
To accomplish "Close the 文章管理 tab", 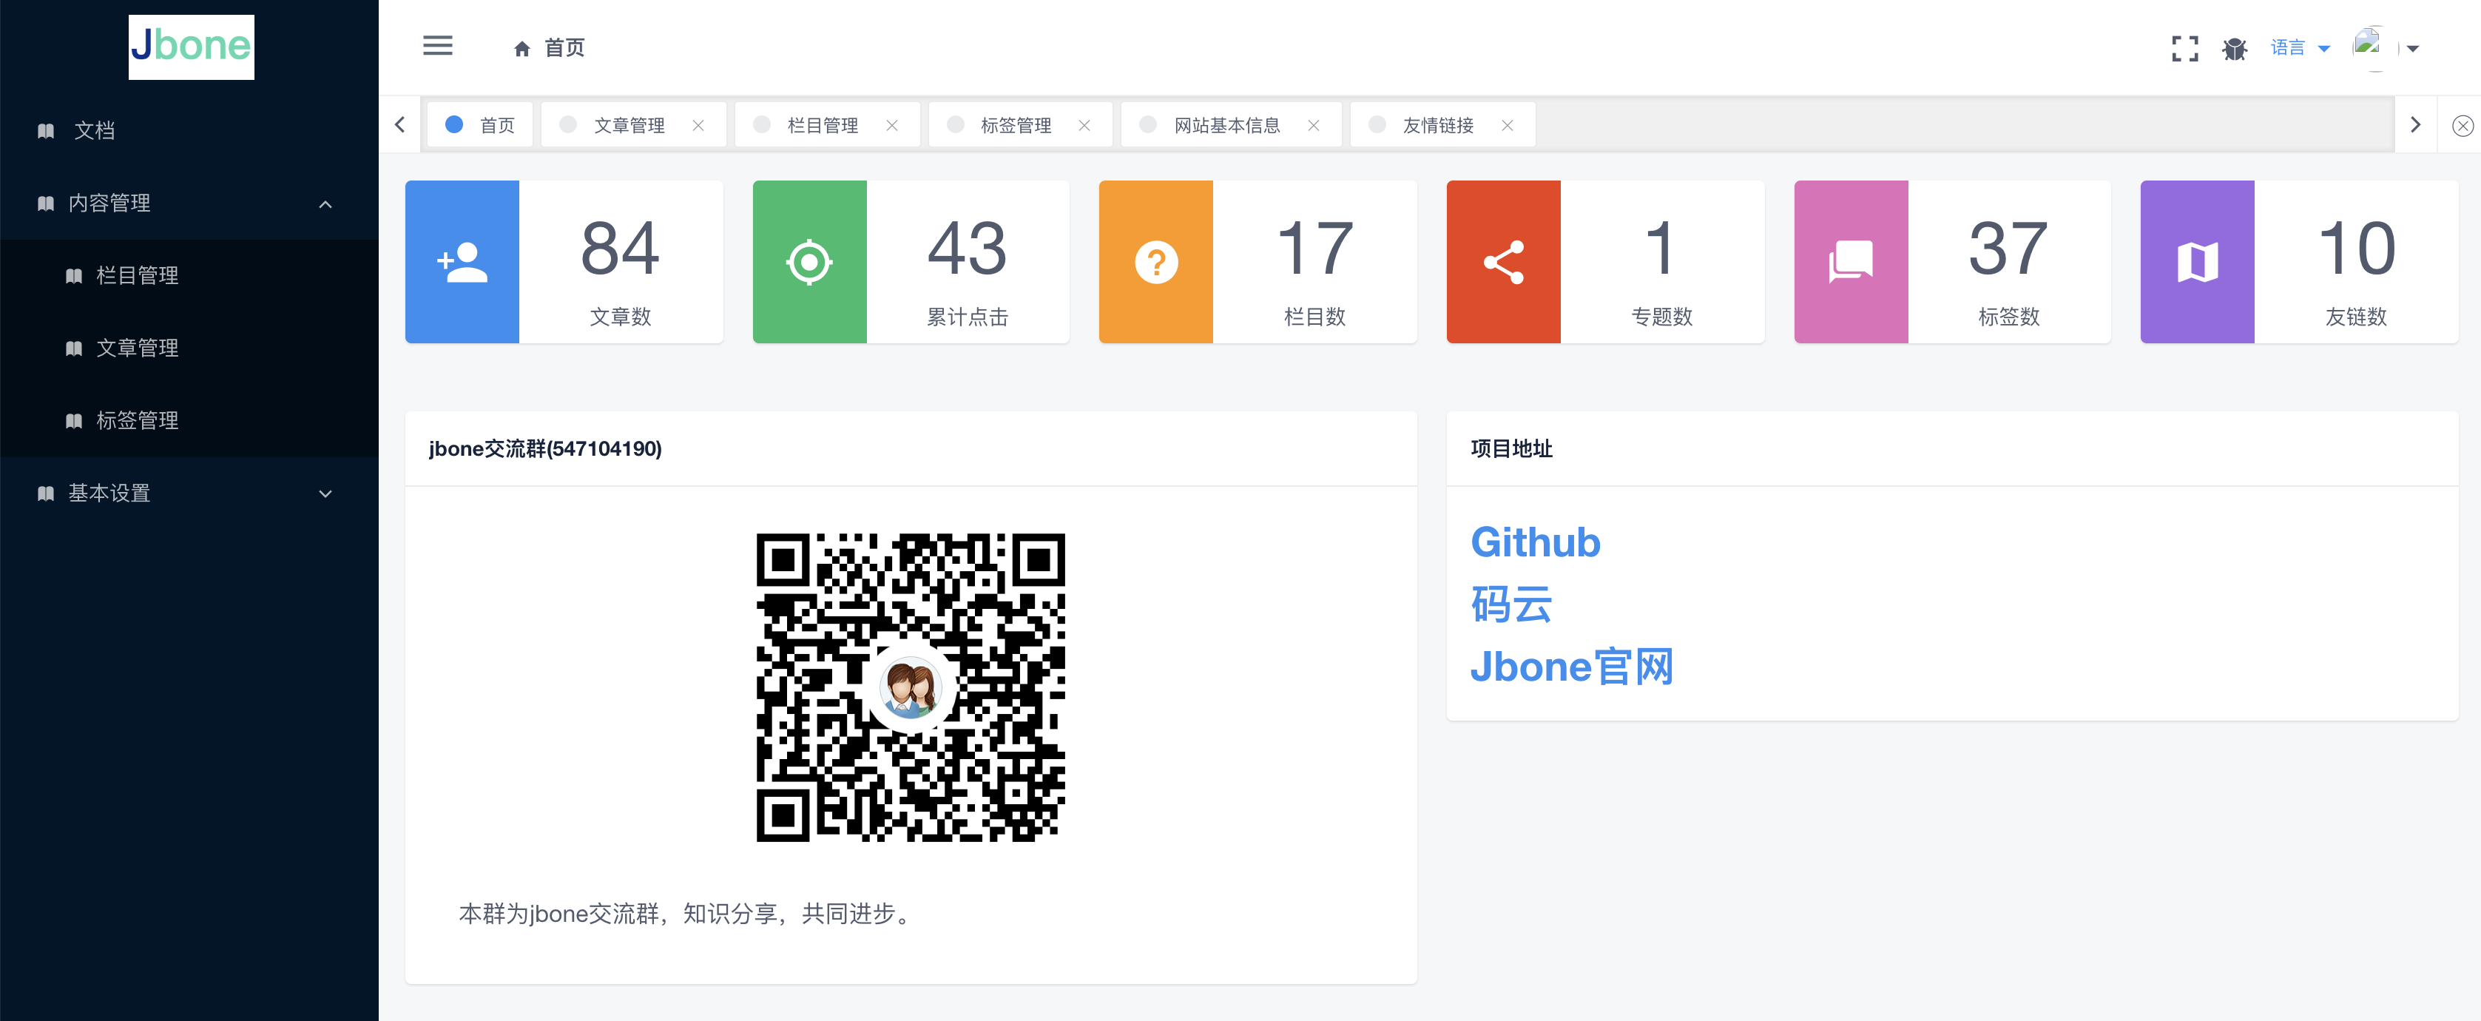I will [x=698, y=125].
